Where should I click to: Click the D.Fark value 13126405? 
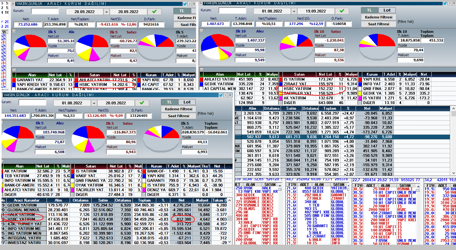138,116
